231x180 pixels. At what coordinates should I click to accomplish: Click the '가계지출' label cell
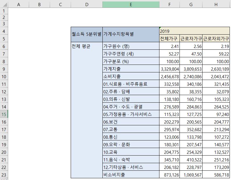pyautogui.click(x=131, y=69)
